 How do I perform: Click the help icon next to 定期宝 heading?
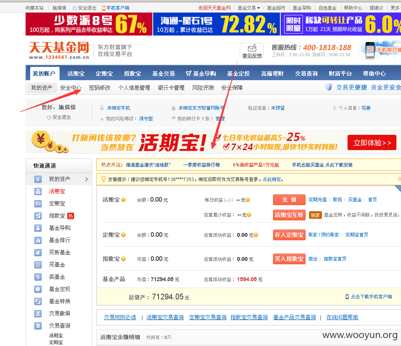[123, 235]
